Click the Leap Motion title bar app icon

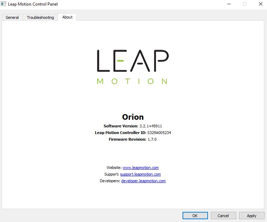[3, 4]
